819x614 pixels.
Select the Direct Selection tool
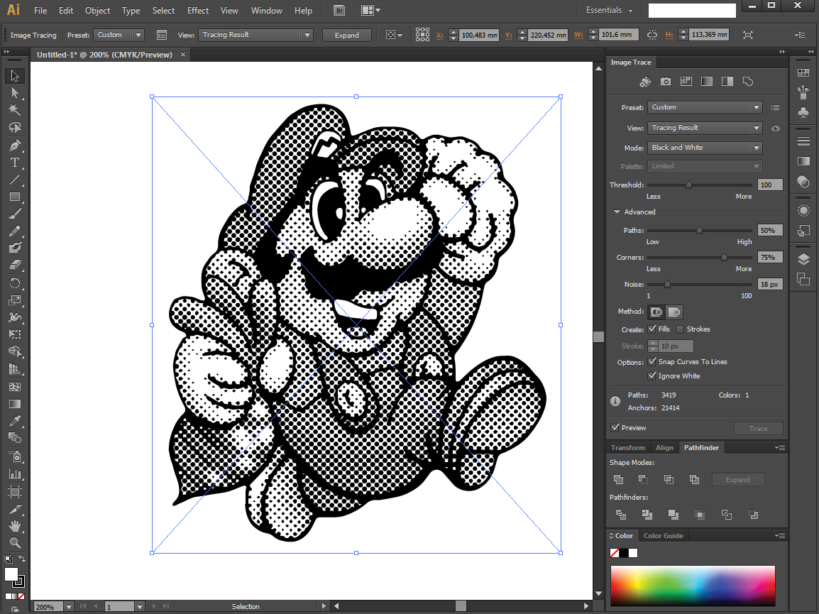pos(15,93)
